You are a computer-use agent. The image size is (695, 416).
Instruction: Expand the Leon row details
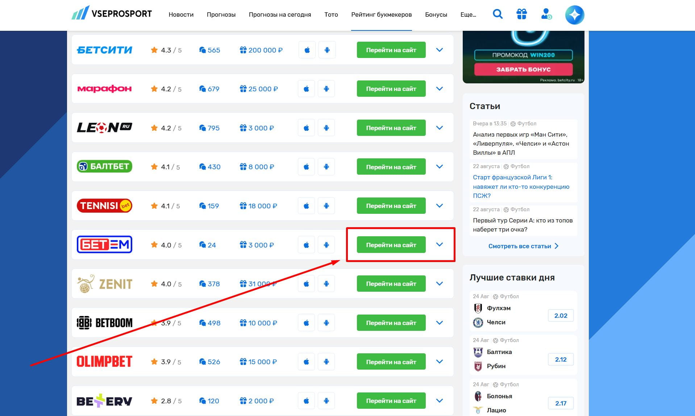tap(440, 128)
